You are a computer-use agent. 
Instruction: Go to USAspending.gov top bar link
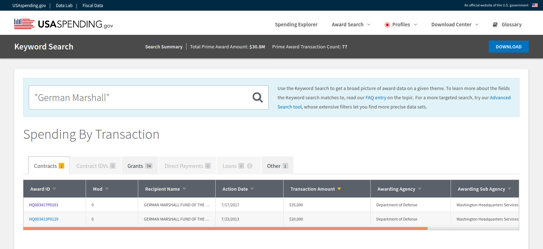(x=29, y=5)
